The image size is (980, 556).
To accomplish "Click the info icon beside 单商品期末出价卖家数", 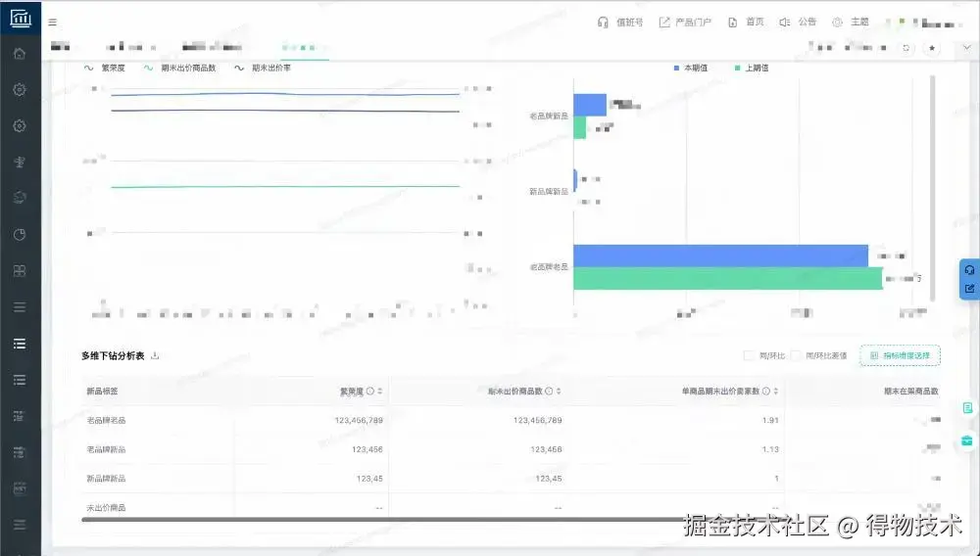I will pos(765,392).
